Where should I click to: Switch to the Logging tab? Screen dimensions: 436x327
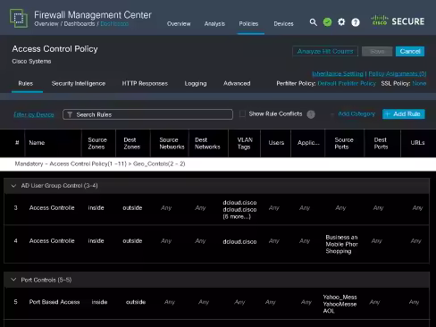click(x=196, y=83)
